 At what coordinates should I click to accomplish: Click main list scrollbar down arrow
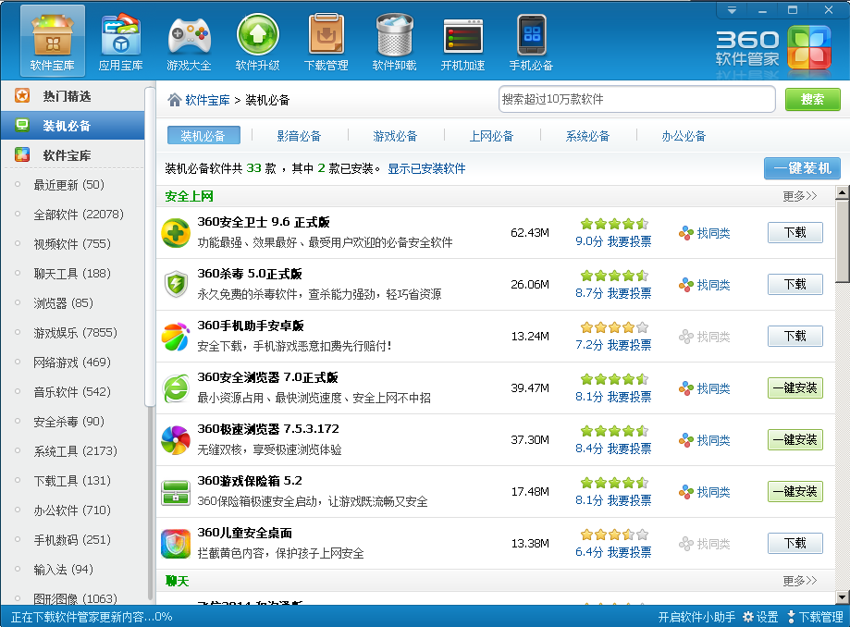(842, 597)
